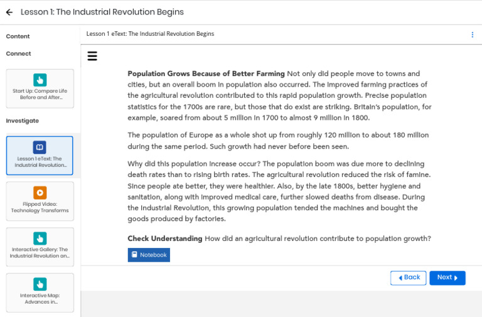Go to the next page with Next
The height and width of the screenshot is (317, 482).
447,277
